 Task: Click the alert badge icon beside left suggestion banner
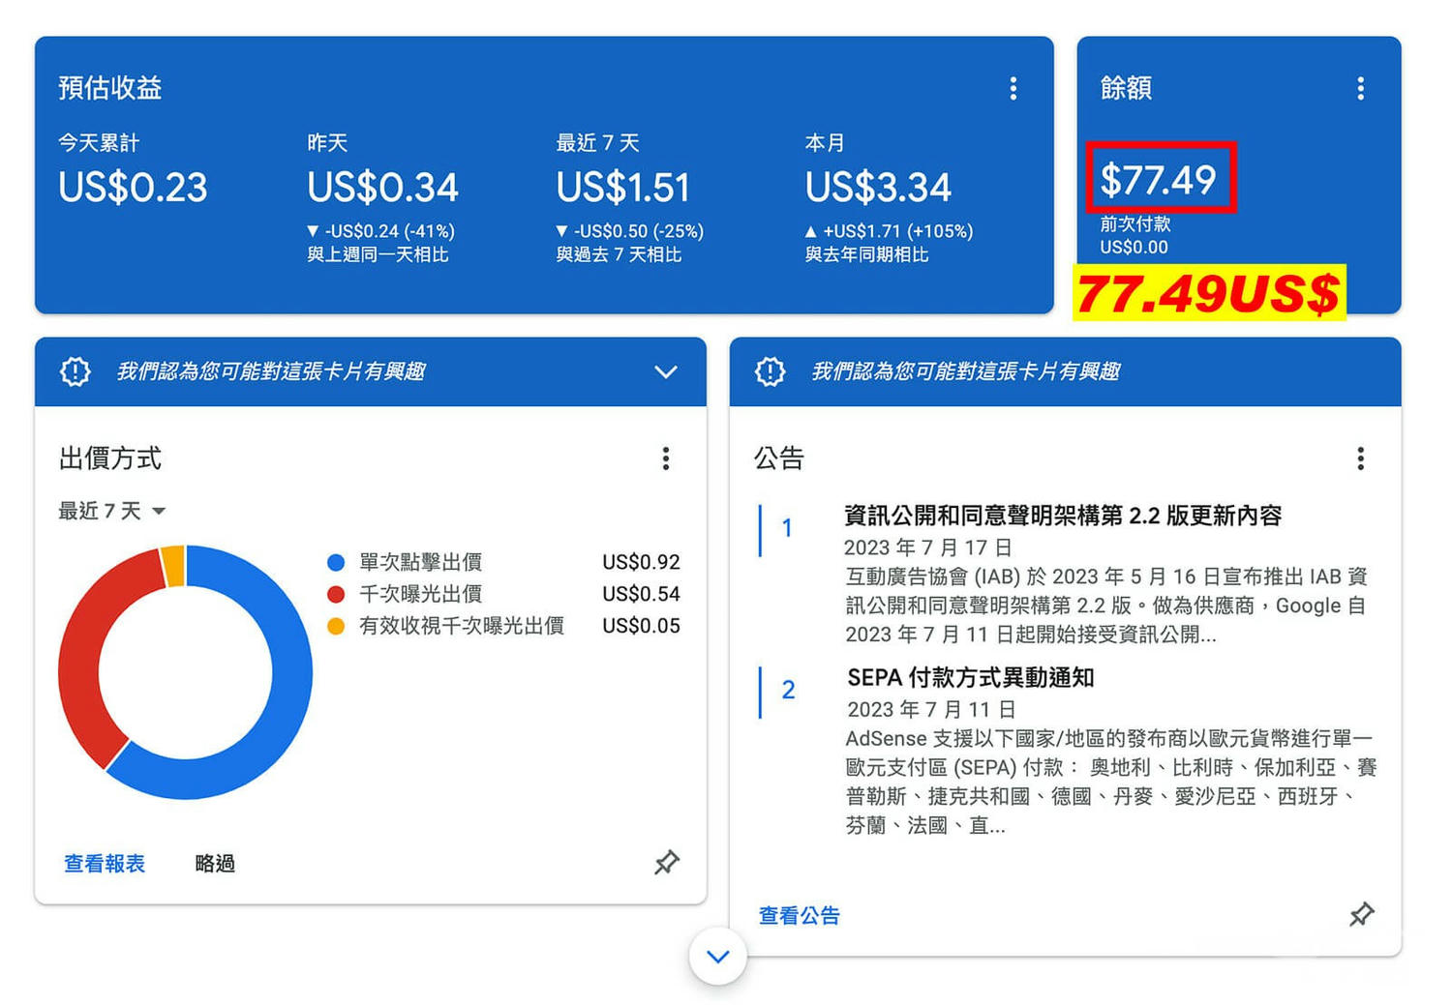click(x=75, y=371)
